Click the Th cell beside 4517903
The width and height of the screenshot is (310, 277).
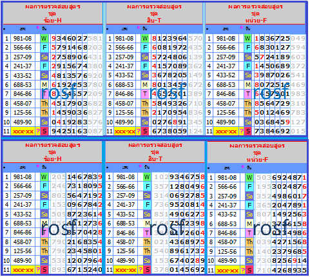(44, 104)
